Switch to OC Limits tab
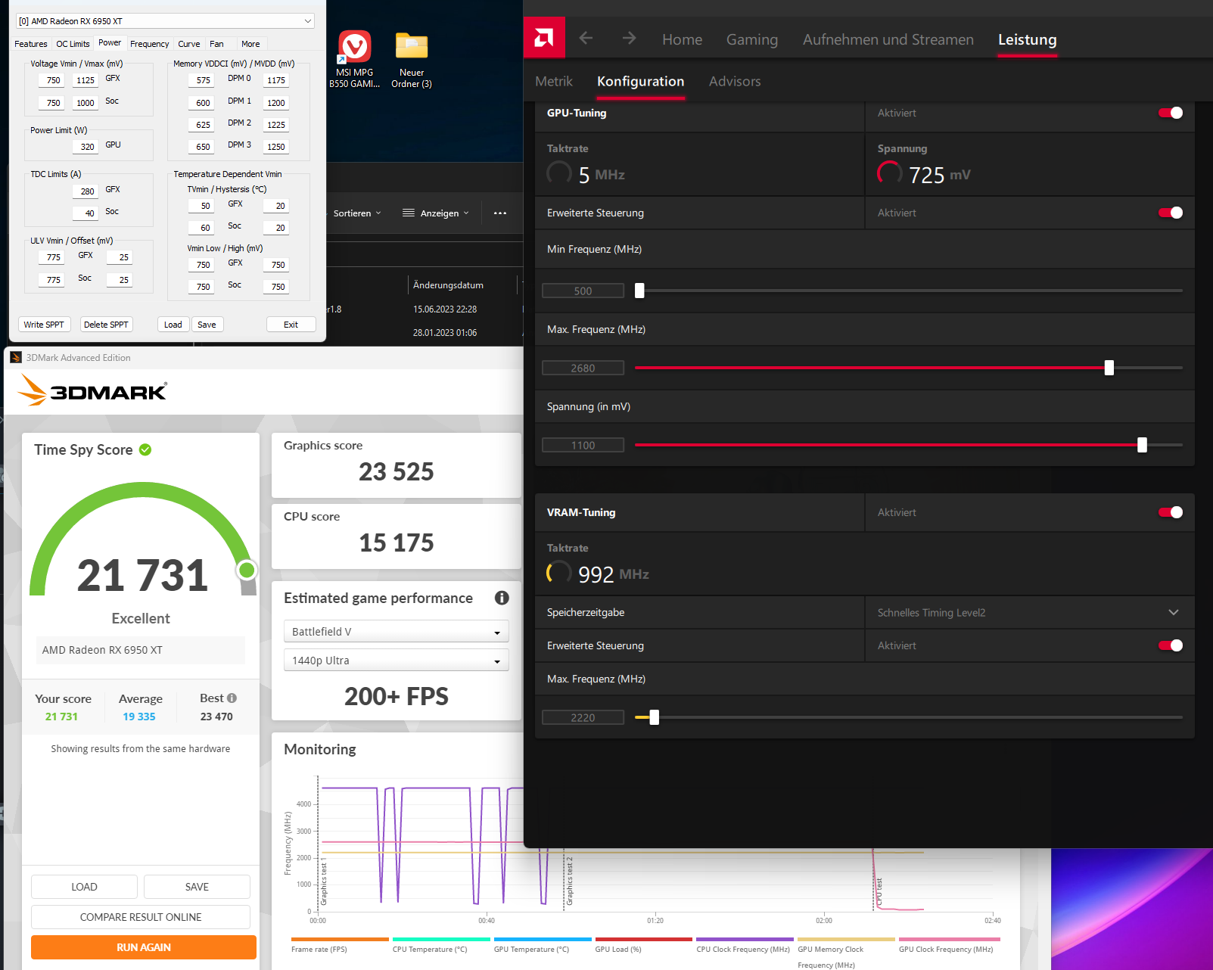The height and width of the screenshot is (970, 1213). [x=73, y=44]
